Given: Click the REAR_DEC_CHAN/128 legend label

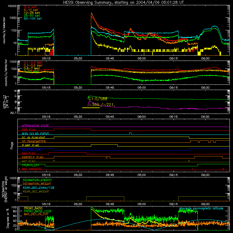Looking at the screenshot, I should (38, 188).
